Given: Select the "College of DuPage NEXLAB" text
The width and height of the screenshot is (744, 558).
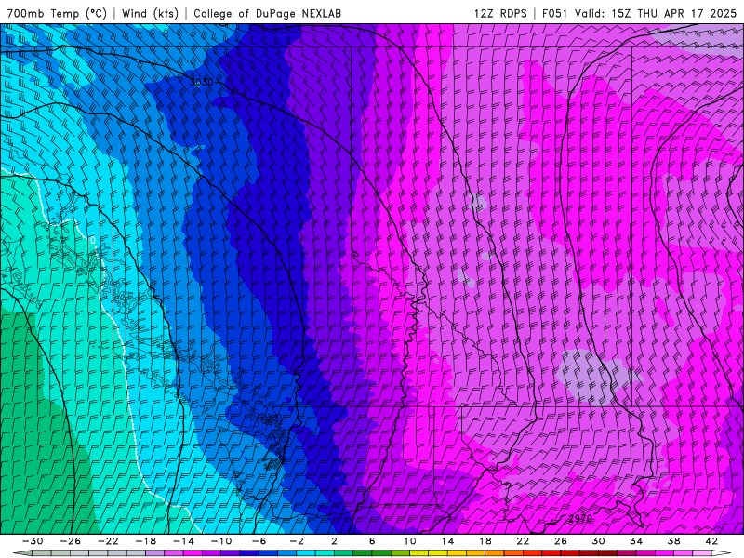Looking at the screenshot, I should click(x=267, y=13).
